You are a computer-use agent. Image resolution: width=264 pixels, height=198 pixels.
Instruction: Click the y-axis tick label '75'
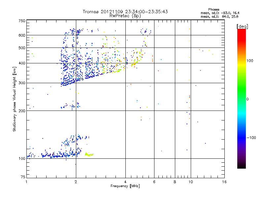(x=23, y=177)
